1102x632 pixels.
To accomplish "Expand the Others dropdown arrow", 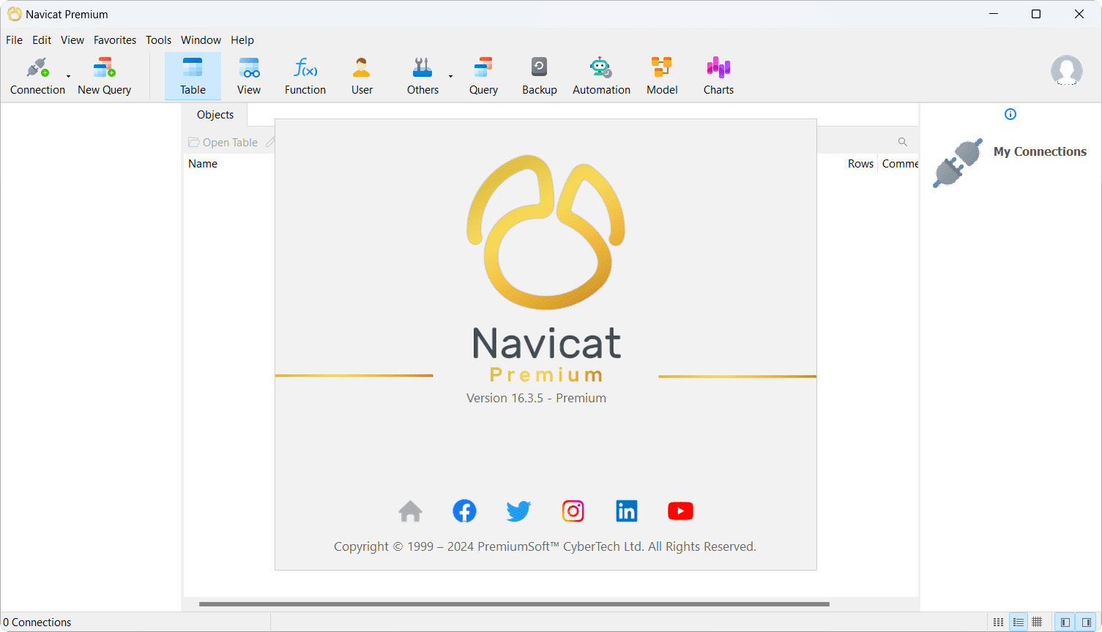I will (451, 76).
